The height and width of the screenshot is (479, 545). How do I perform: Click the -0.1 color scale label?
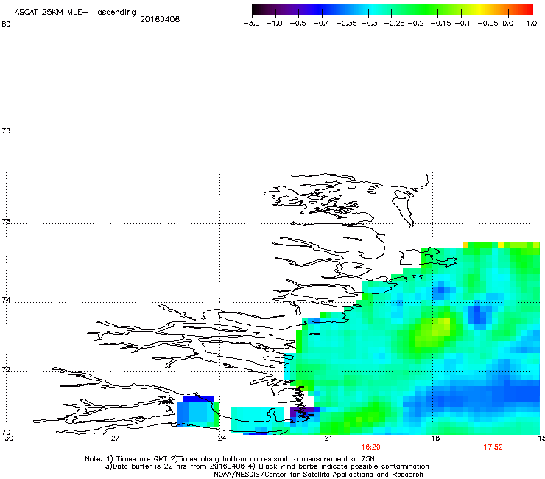[x=463, y=24]
